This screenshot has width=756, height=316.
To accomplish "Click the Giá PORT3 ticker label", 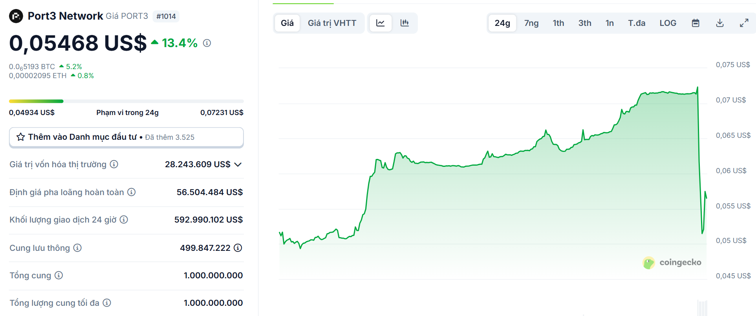I will [127, 16].
